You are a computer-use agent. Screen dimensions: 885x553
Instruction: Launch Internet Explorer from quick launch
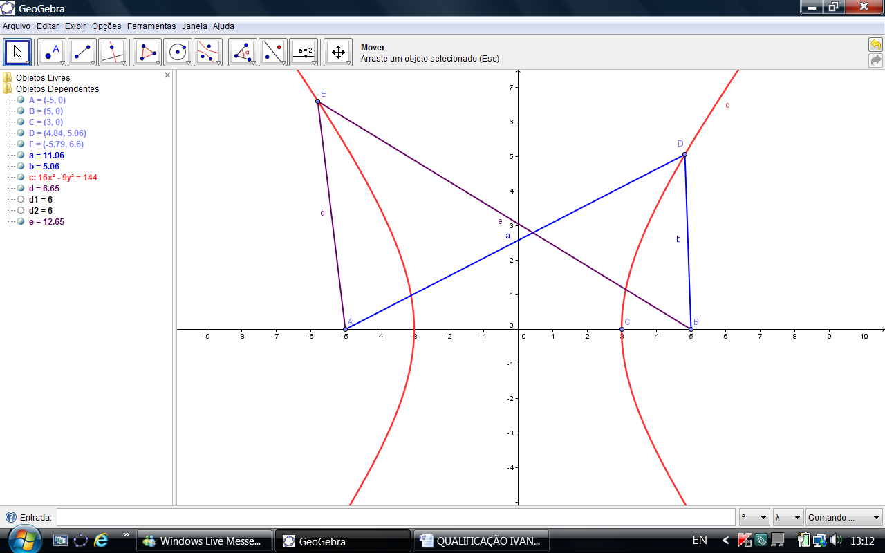[x=101, y=541]
